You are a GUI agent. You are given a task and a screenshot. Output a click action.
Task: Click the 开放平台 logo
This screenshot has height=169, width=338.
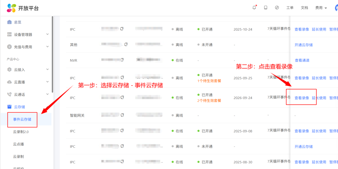(23, 8)
